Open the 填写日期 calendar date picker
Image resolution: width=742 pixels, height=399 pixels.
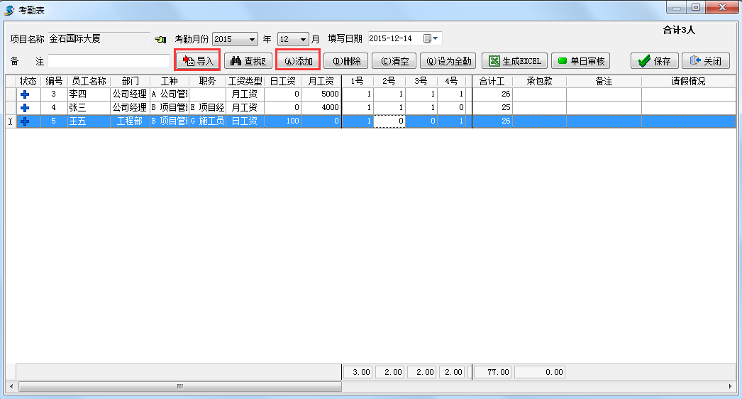pos(431,38)
